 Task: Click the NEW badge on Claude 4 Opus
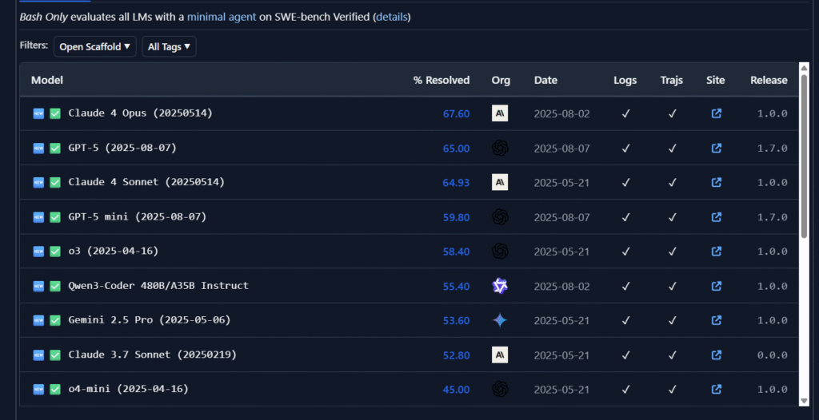pos(38,113)
